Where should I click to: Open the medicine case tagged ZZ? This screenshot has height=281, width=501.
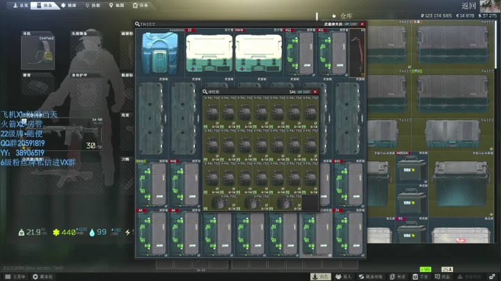tap(209, 52)
